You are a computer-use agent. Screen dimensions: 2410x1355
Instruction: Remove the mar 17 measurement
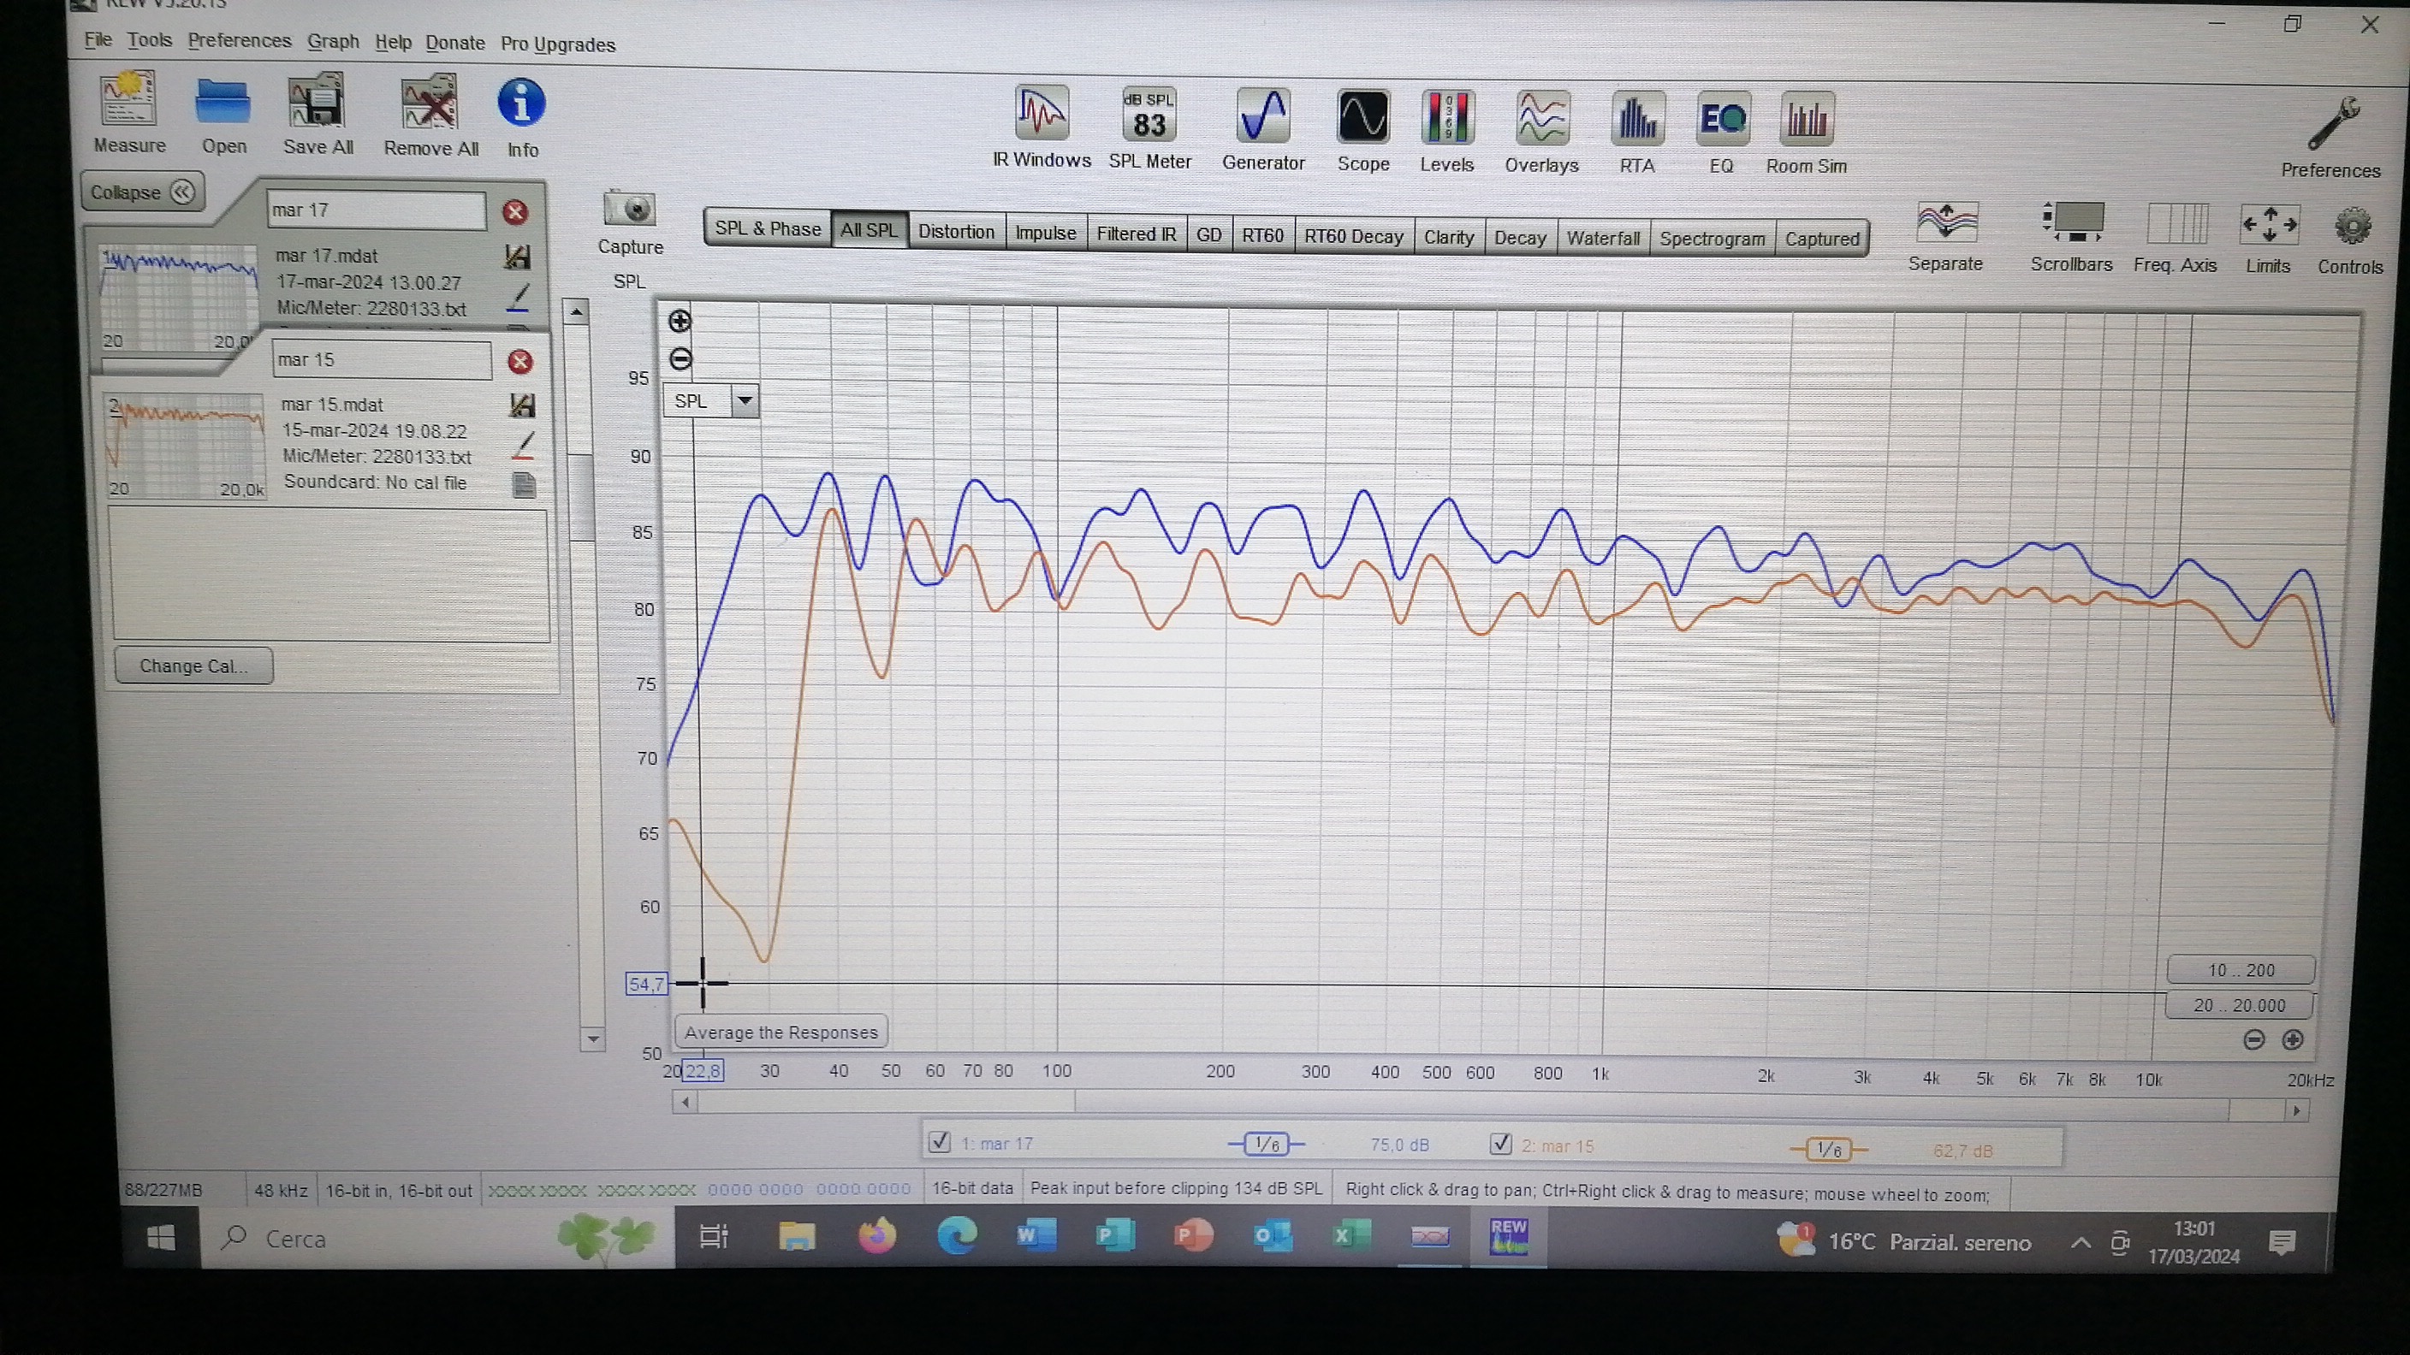pos(514,212)
